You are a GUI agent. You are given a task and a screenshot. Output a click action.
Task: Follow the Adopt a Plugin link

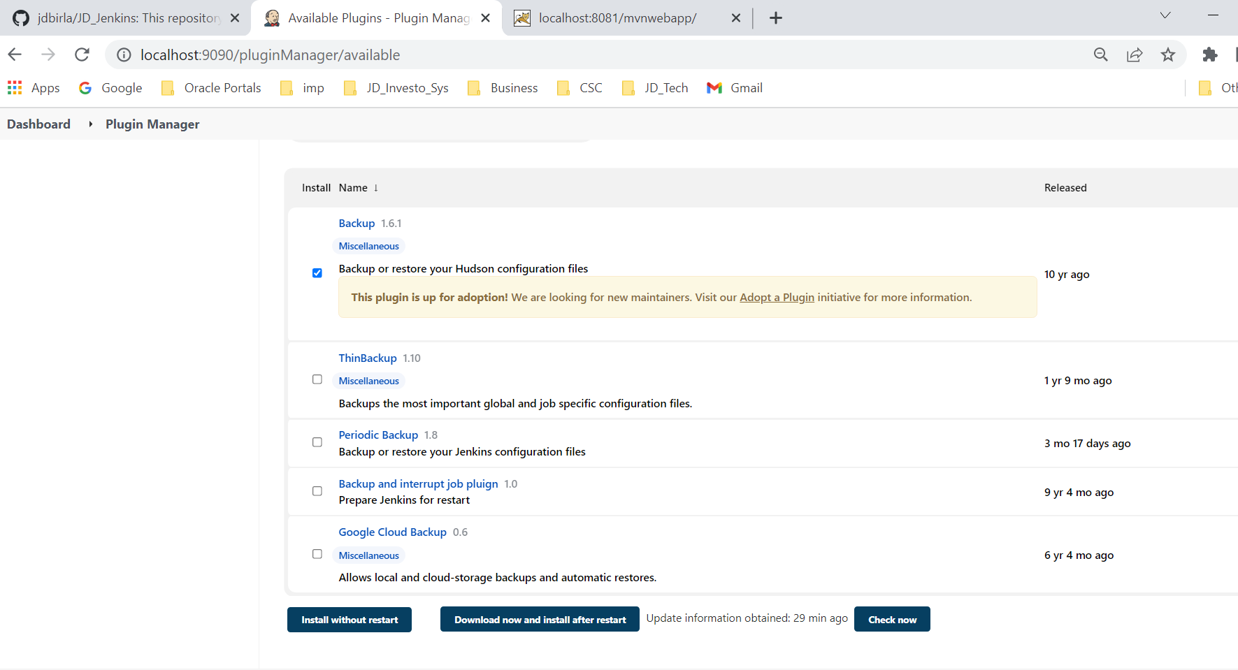777,297
